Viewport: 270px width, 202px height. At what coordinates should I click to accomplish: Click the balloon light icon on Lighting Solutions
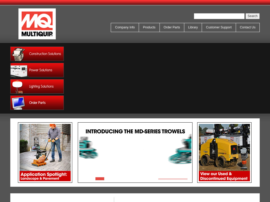coord(18,87)
